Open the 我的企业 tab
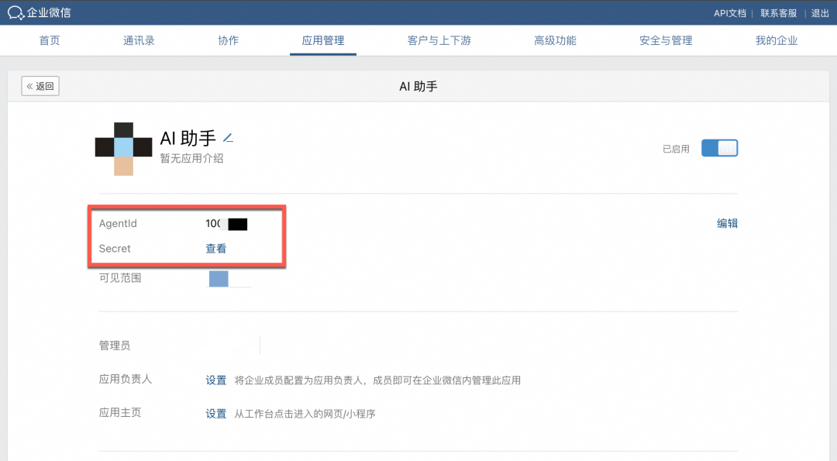 pyautogui.click(x=776, y=40)
